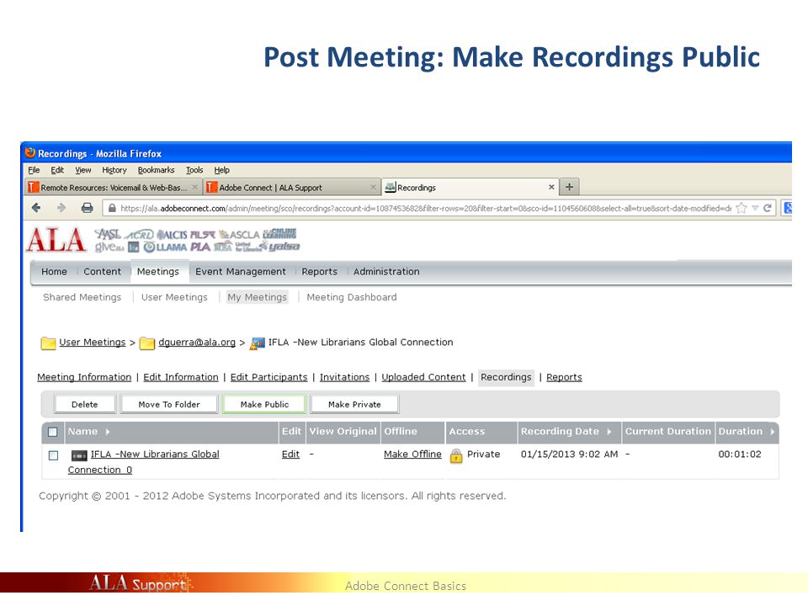
Task: Open Edit Participants link
Action: (269, 377)
